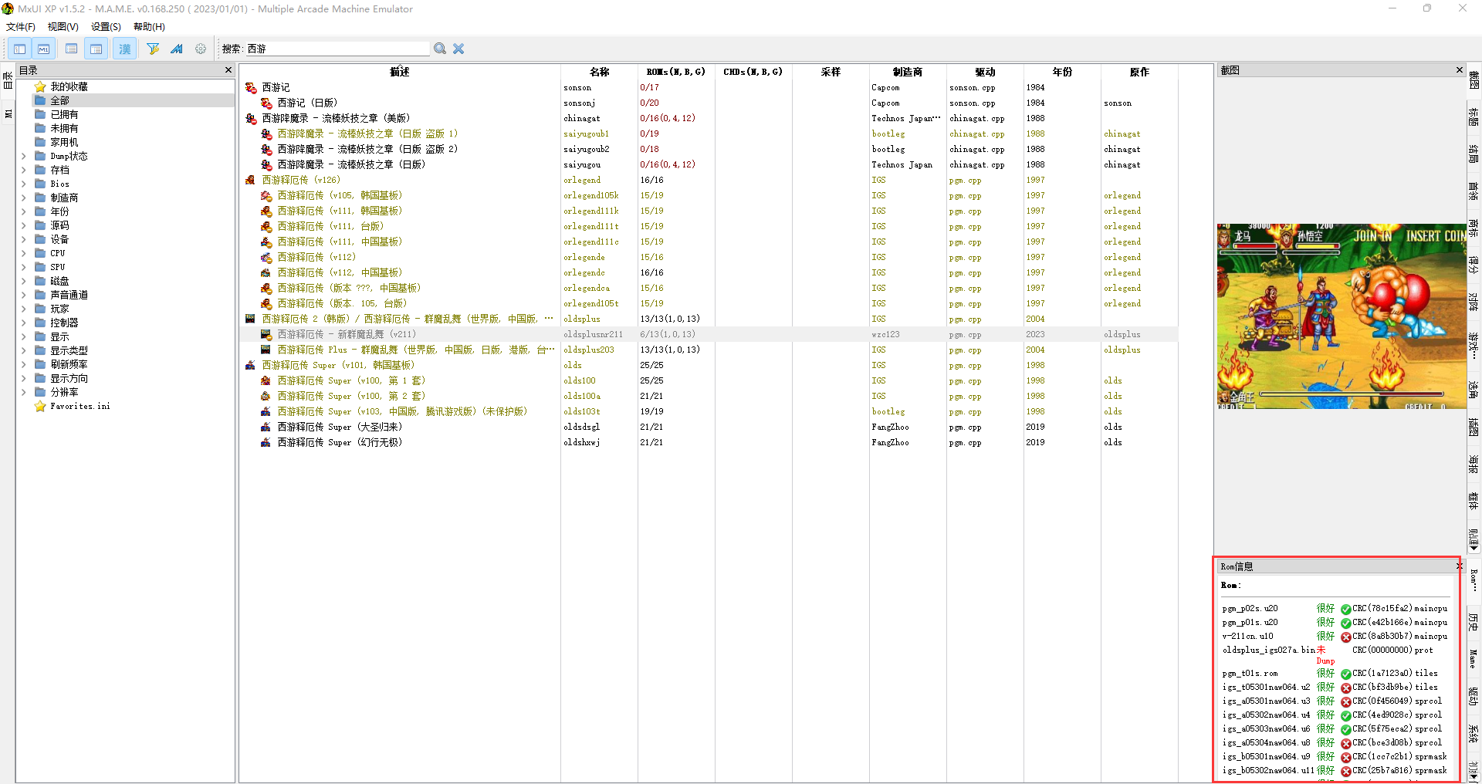Open the 文件(F) menu

click(21, 27)
